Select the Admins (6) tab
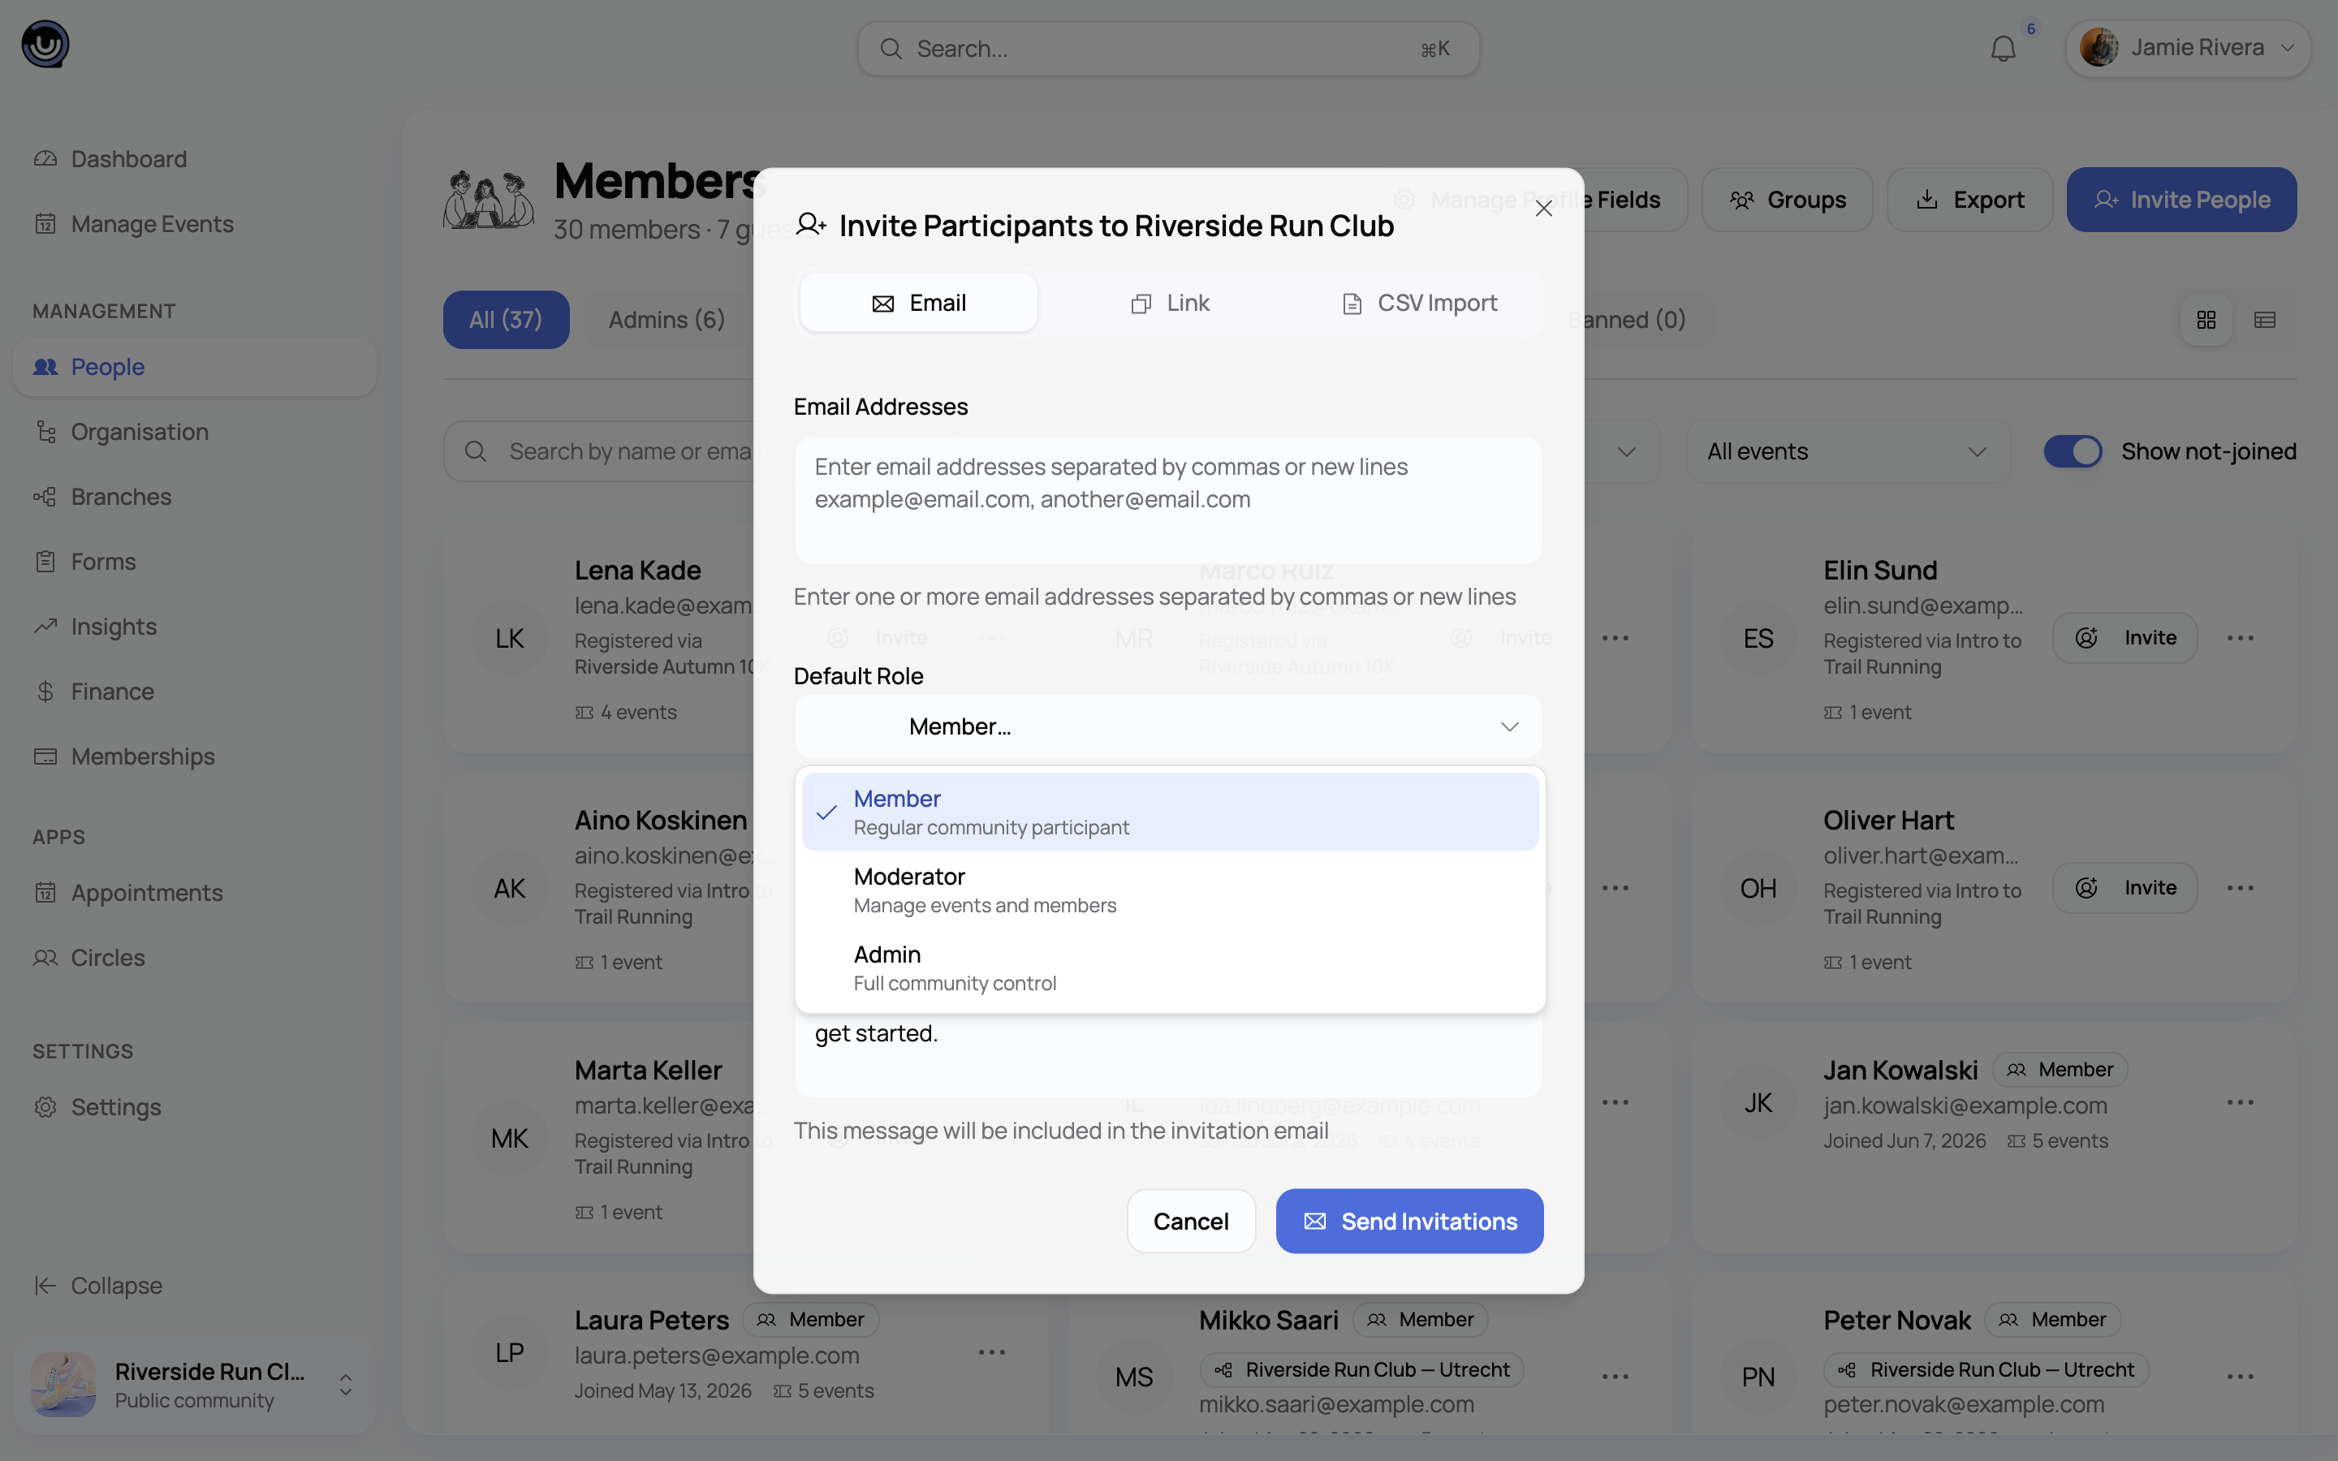2338x1461 pixels. pyautogui.click(x=666, y=320)
